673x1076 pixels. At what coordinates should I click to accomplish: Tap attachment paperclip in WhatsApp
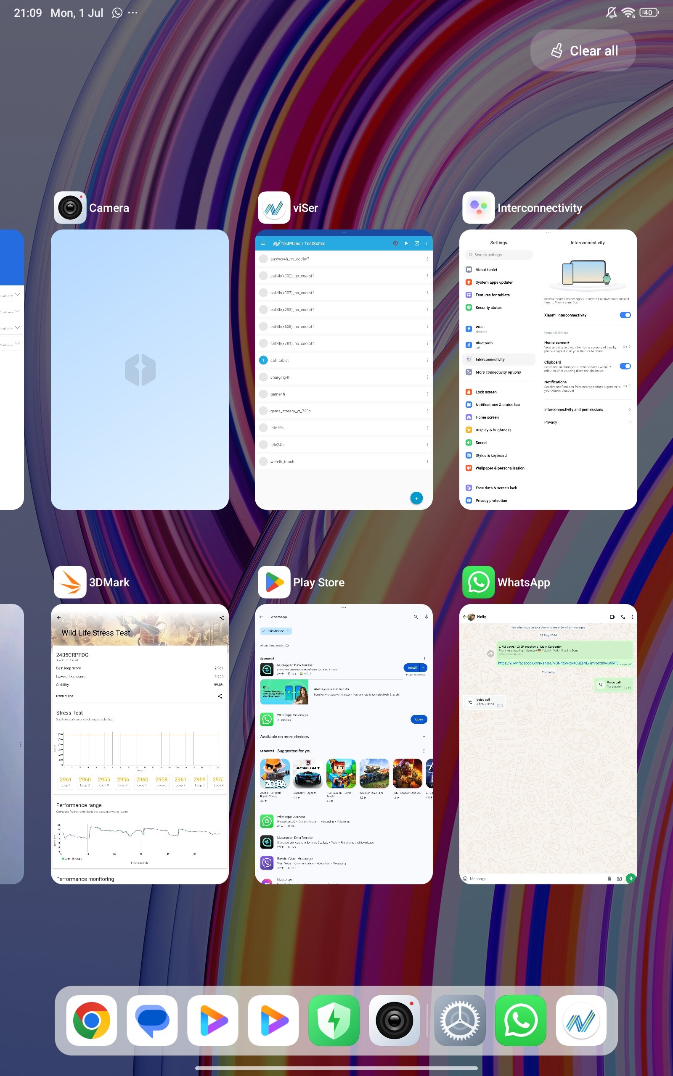pyautogui.click(x=609, y=878)
